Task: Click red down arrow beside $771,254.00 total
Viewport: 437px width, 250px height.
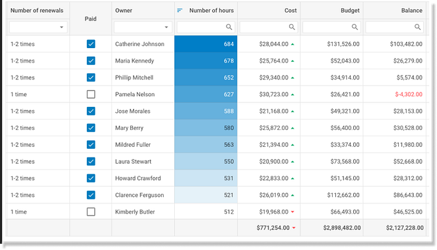Action: [x=294, y=228]
